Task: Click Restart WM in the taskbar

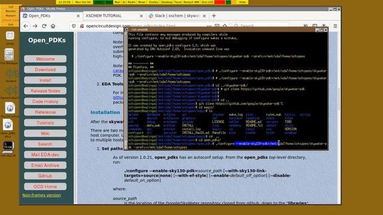Action: tap(191, 2)
